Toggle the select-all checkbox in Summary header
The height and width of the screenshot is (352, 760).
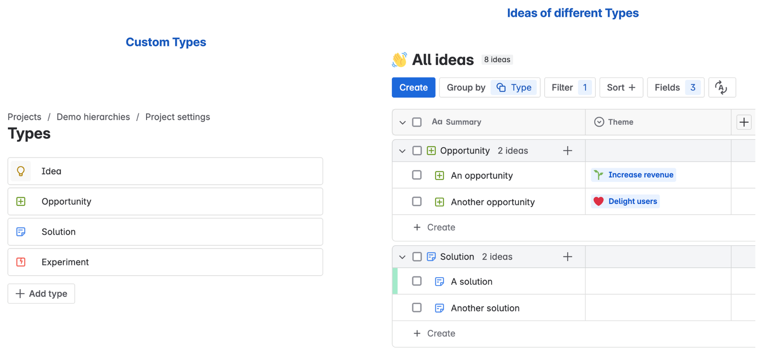[x=417, y=122]
